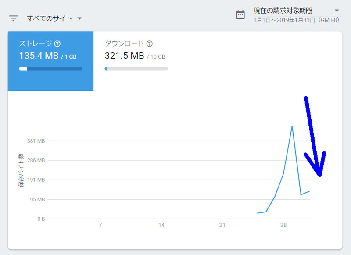351x255 pixels.
Task: Click the / 10 GB download limit text
Action: [156, 57]
